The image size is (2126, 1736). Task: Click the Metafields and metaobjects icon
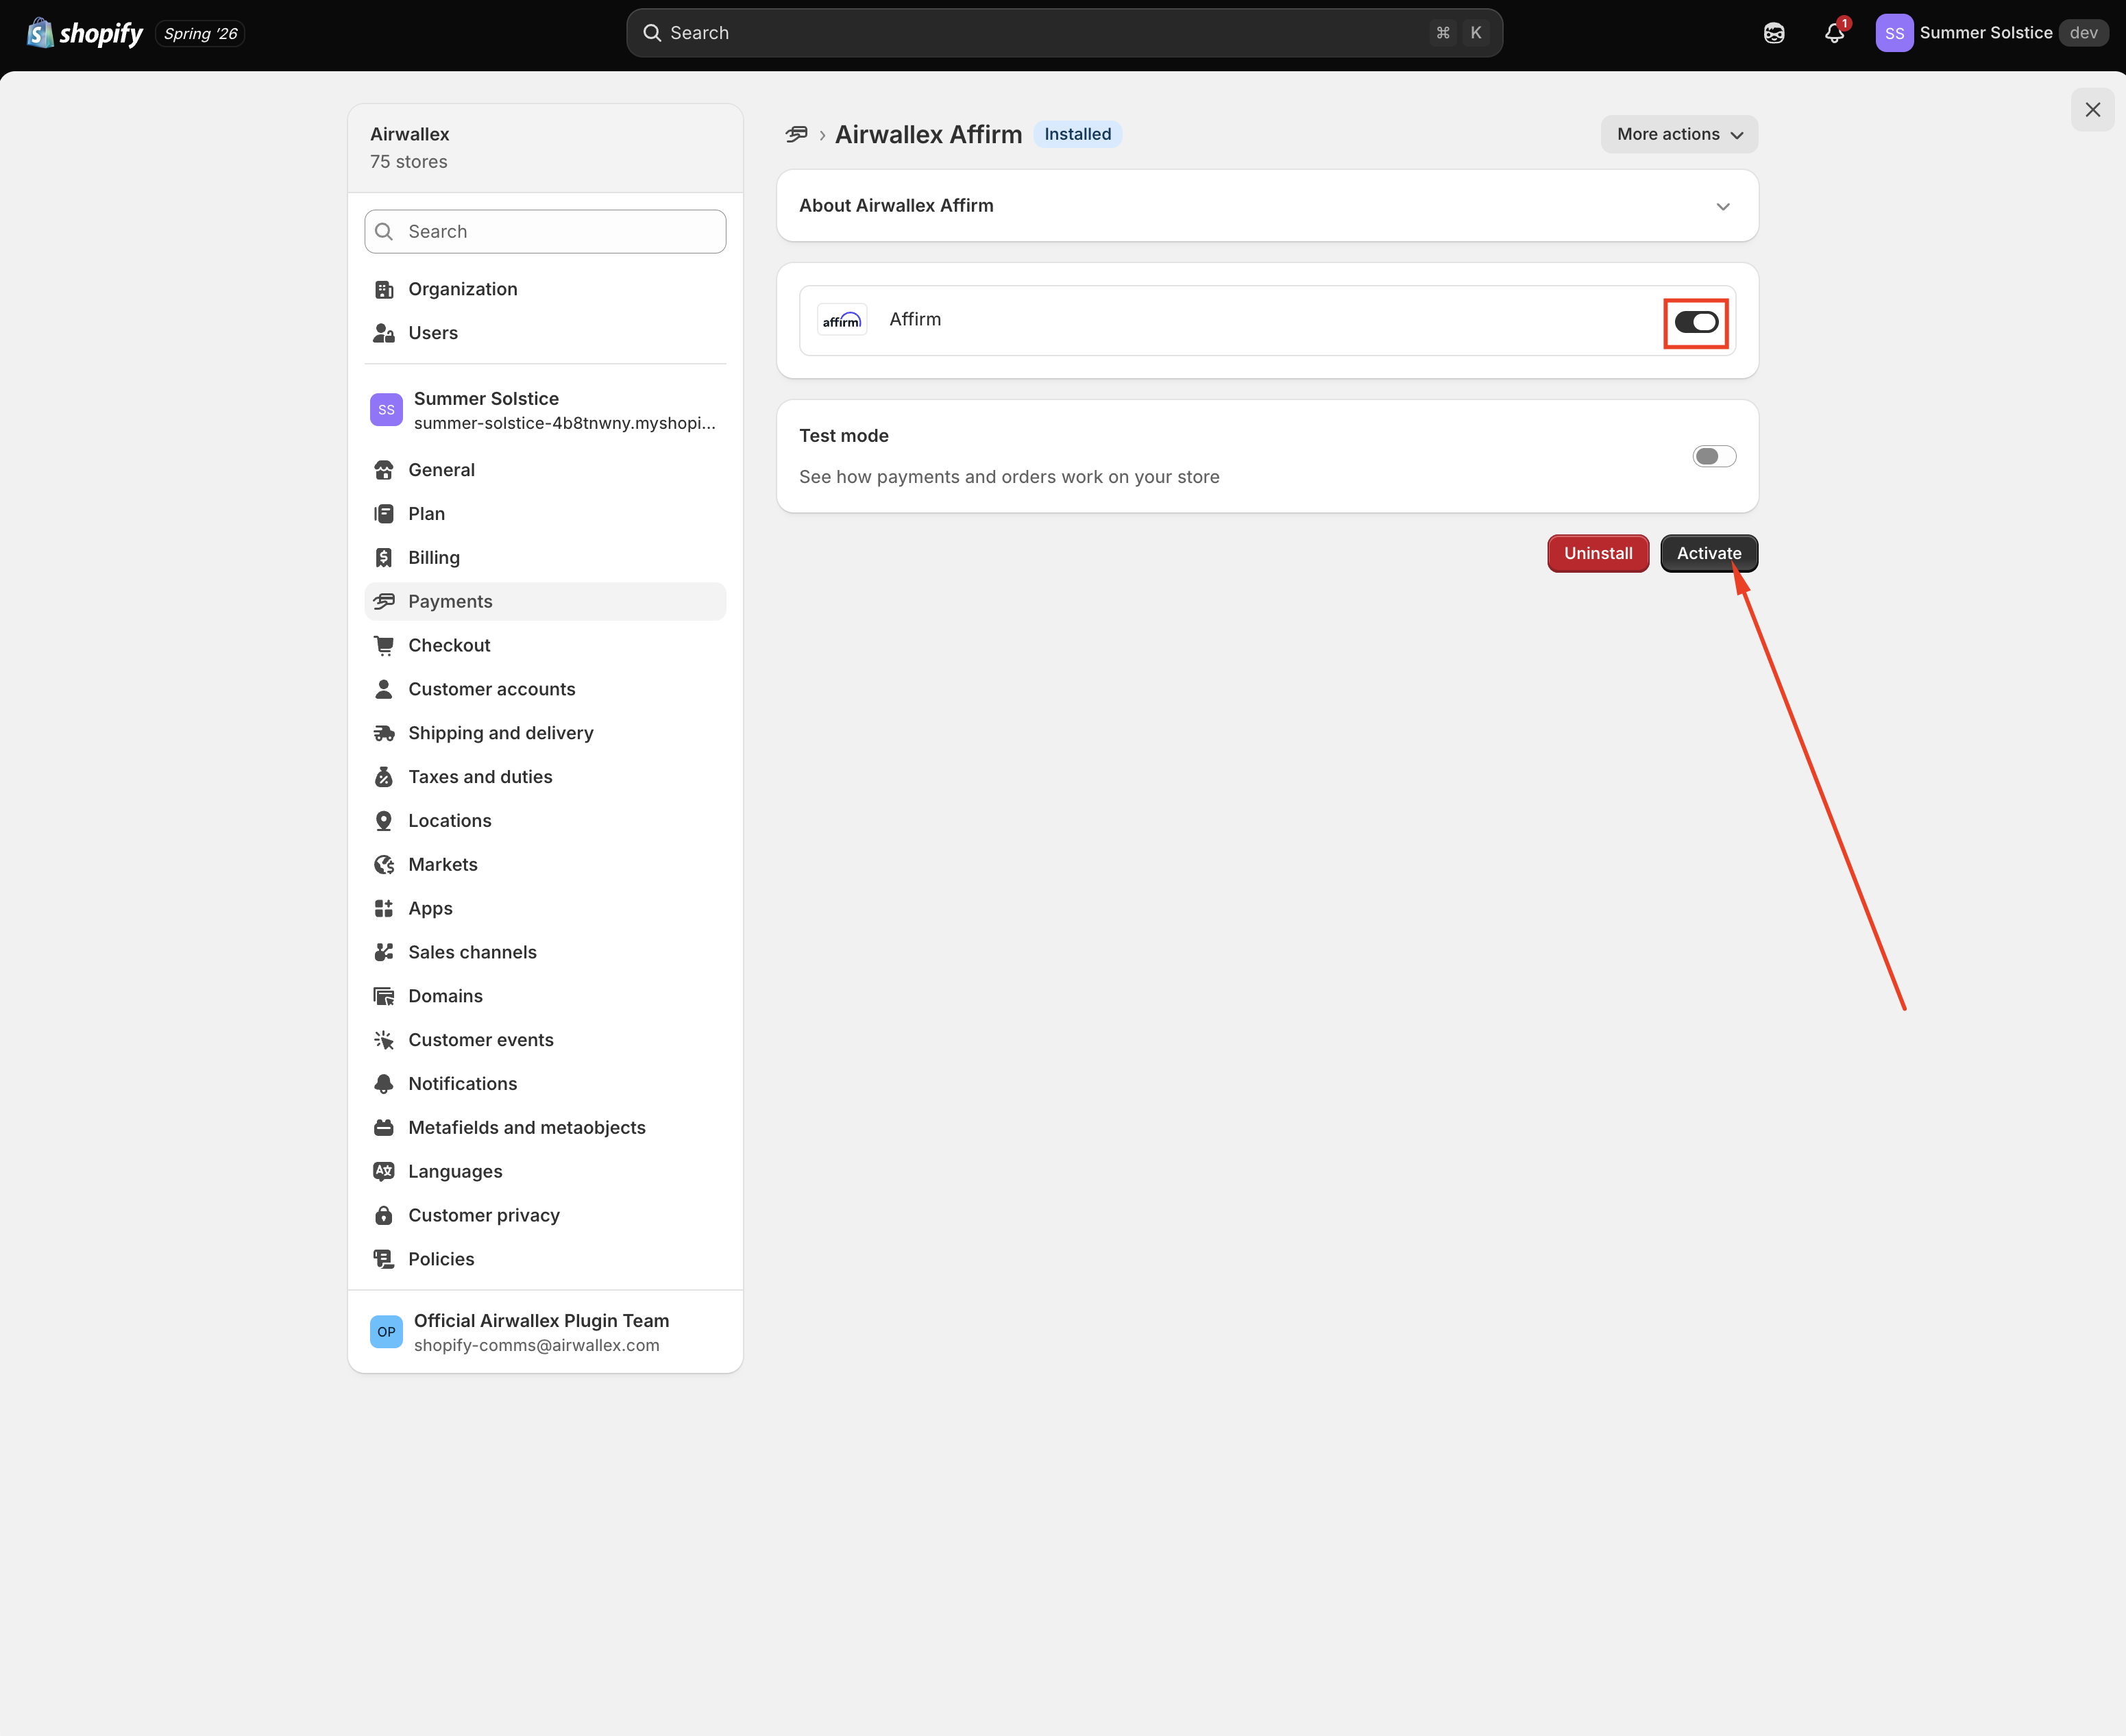[384, 1128]
